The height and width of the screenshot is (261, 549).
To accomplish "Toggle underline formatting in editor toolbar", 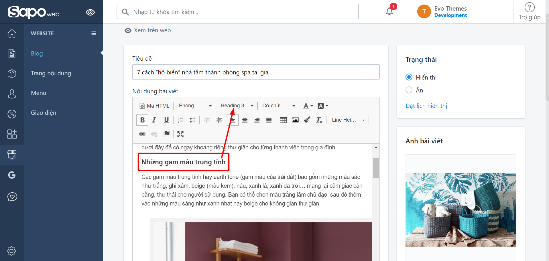I will [x=166, y=120].
